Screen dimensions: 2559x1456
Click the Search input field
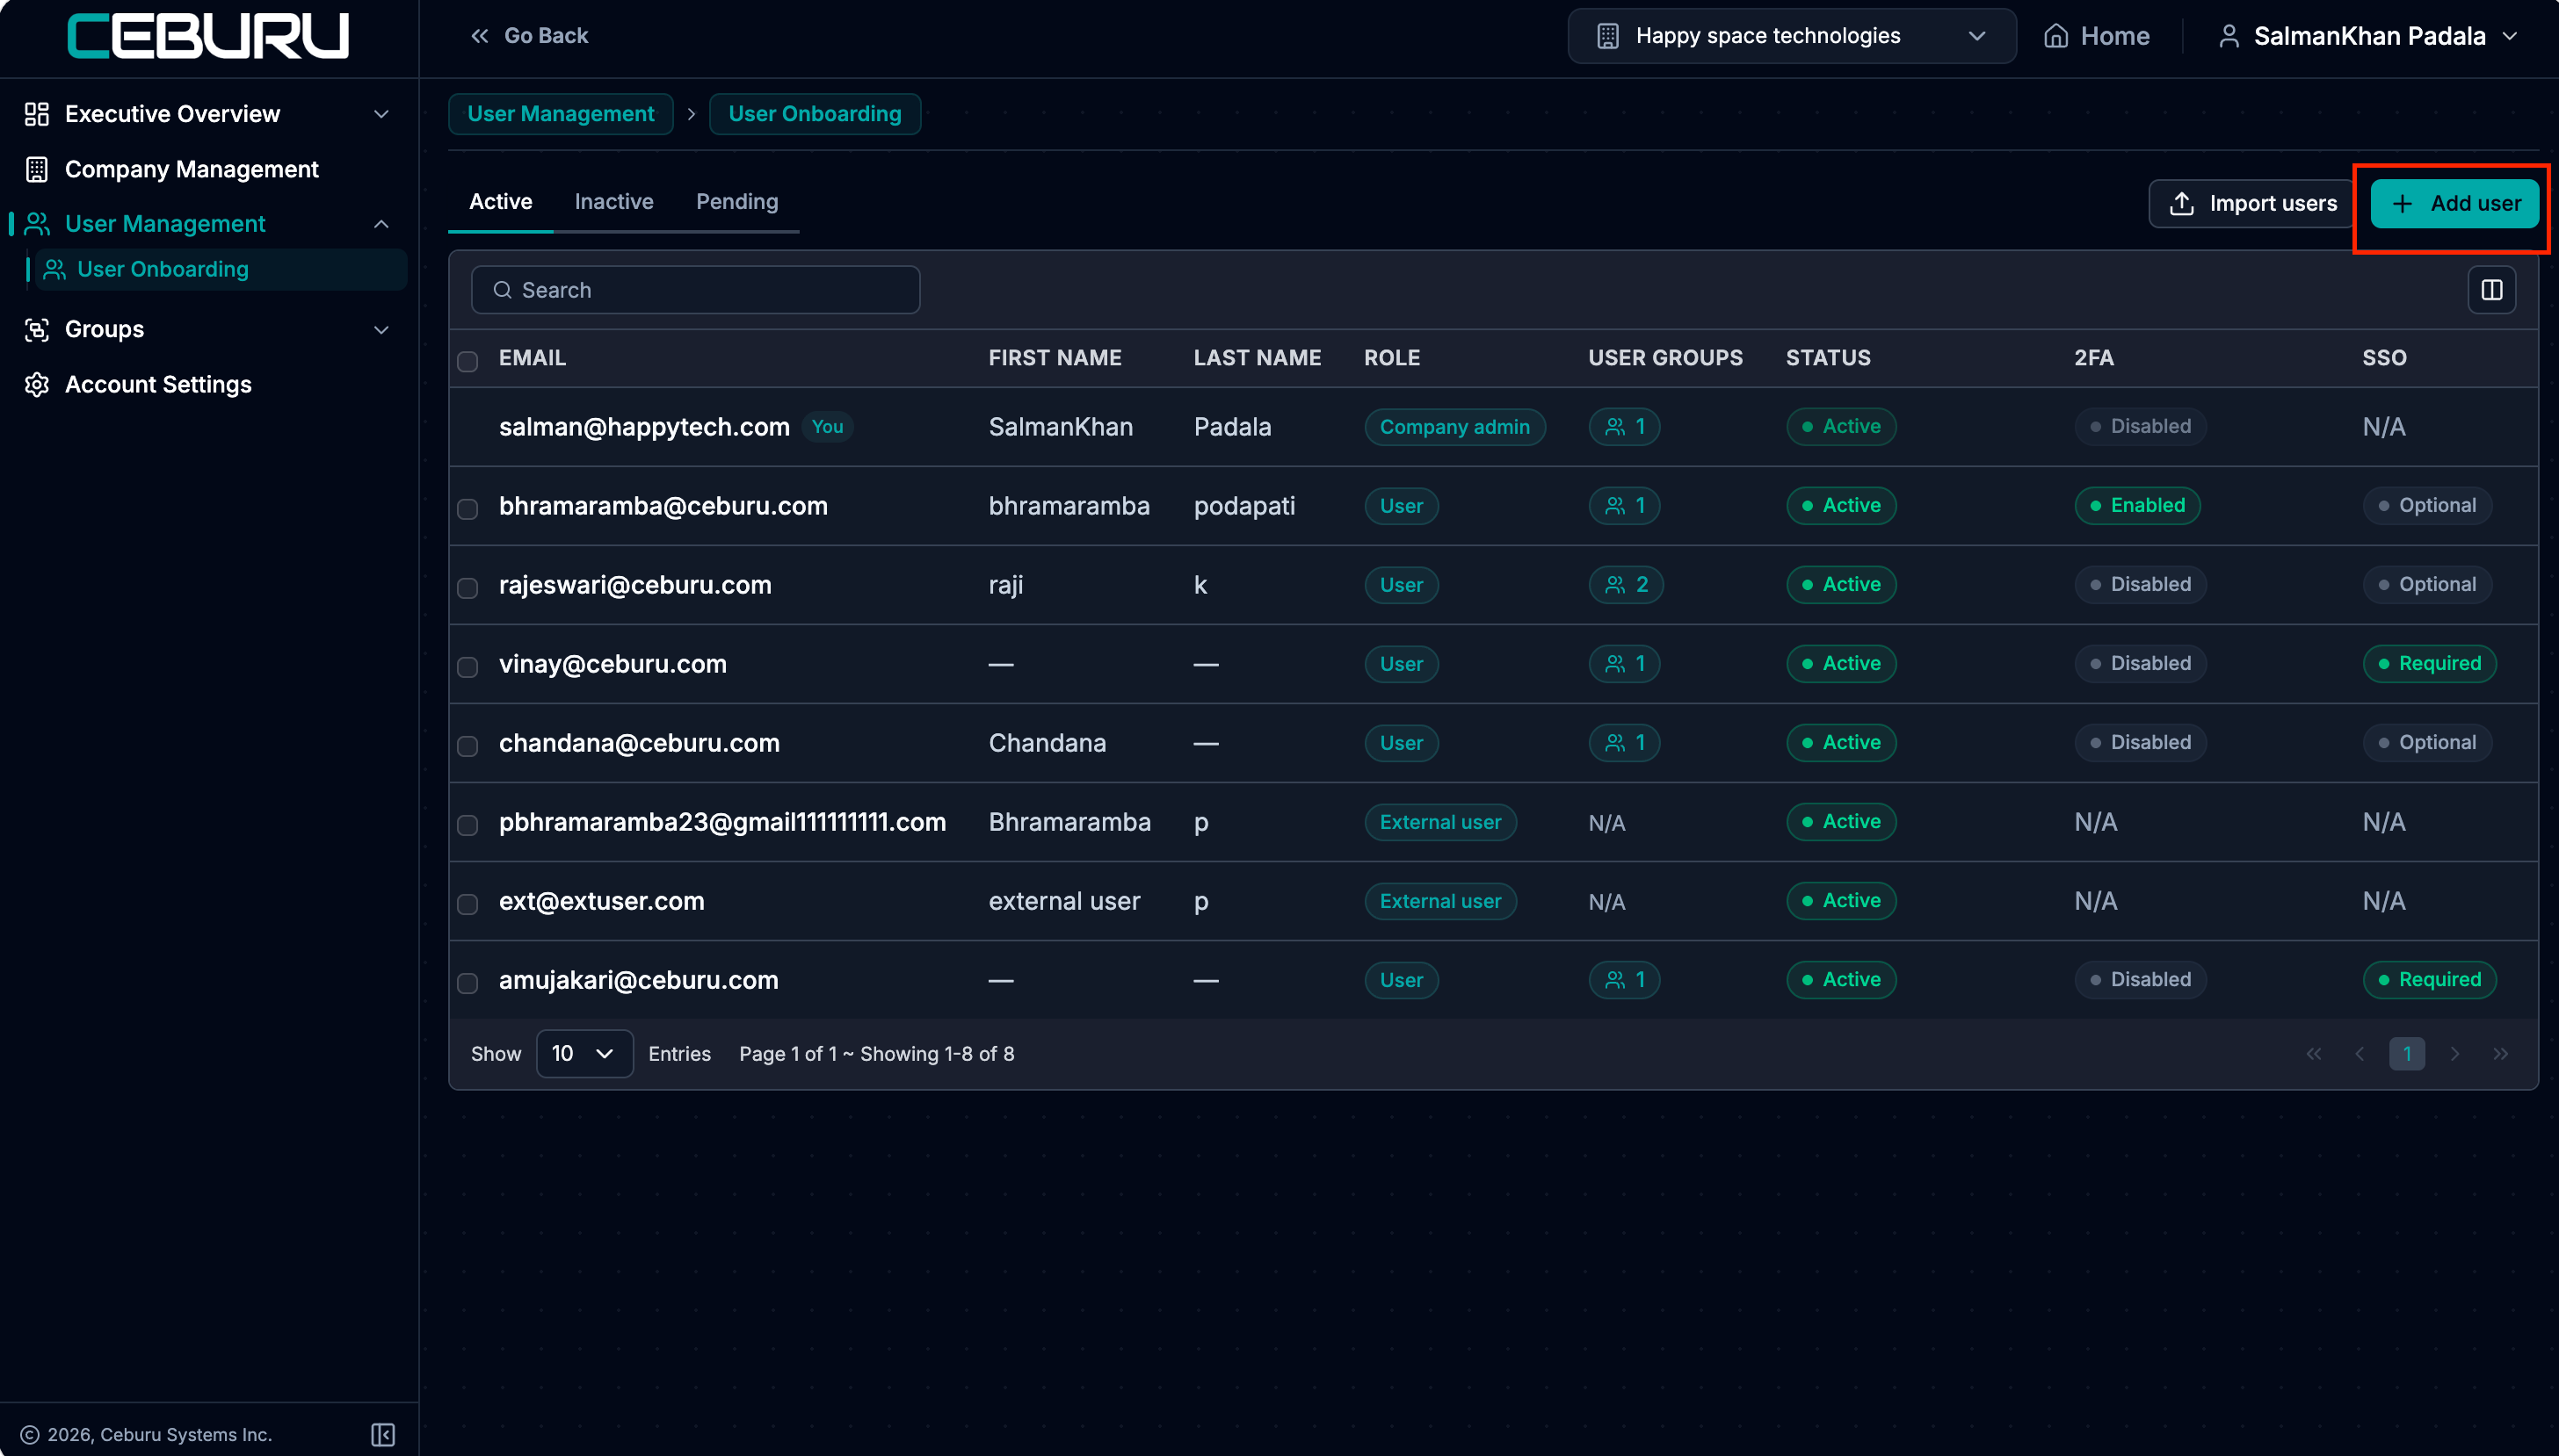[695, 290]
